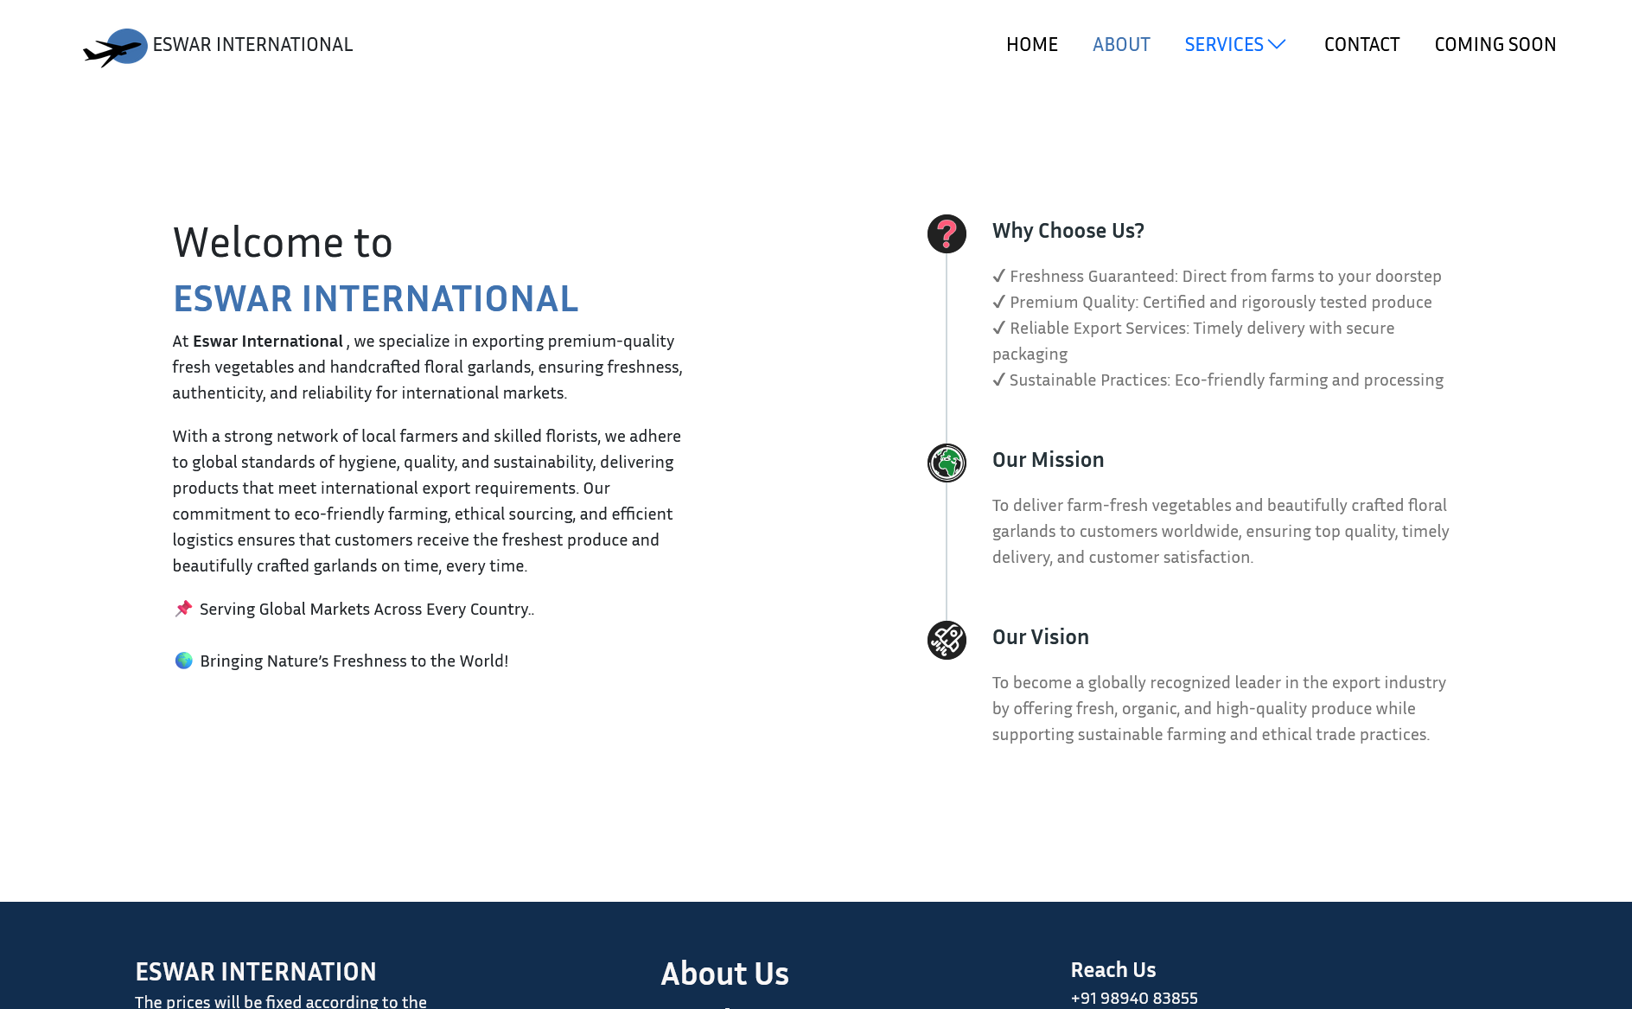
Task: Click the phone number +91 98940 83855
Action: (x=1135, y=998)
